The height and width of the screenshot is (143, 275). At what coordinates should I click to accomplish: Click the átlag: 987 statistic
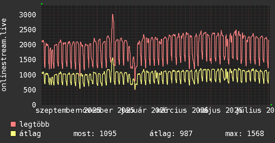pyautogui.click(x=171, y=134)
